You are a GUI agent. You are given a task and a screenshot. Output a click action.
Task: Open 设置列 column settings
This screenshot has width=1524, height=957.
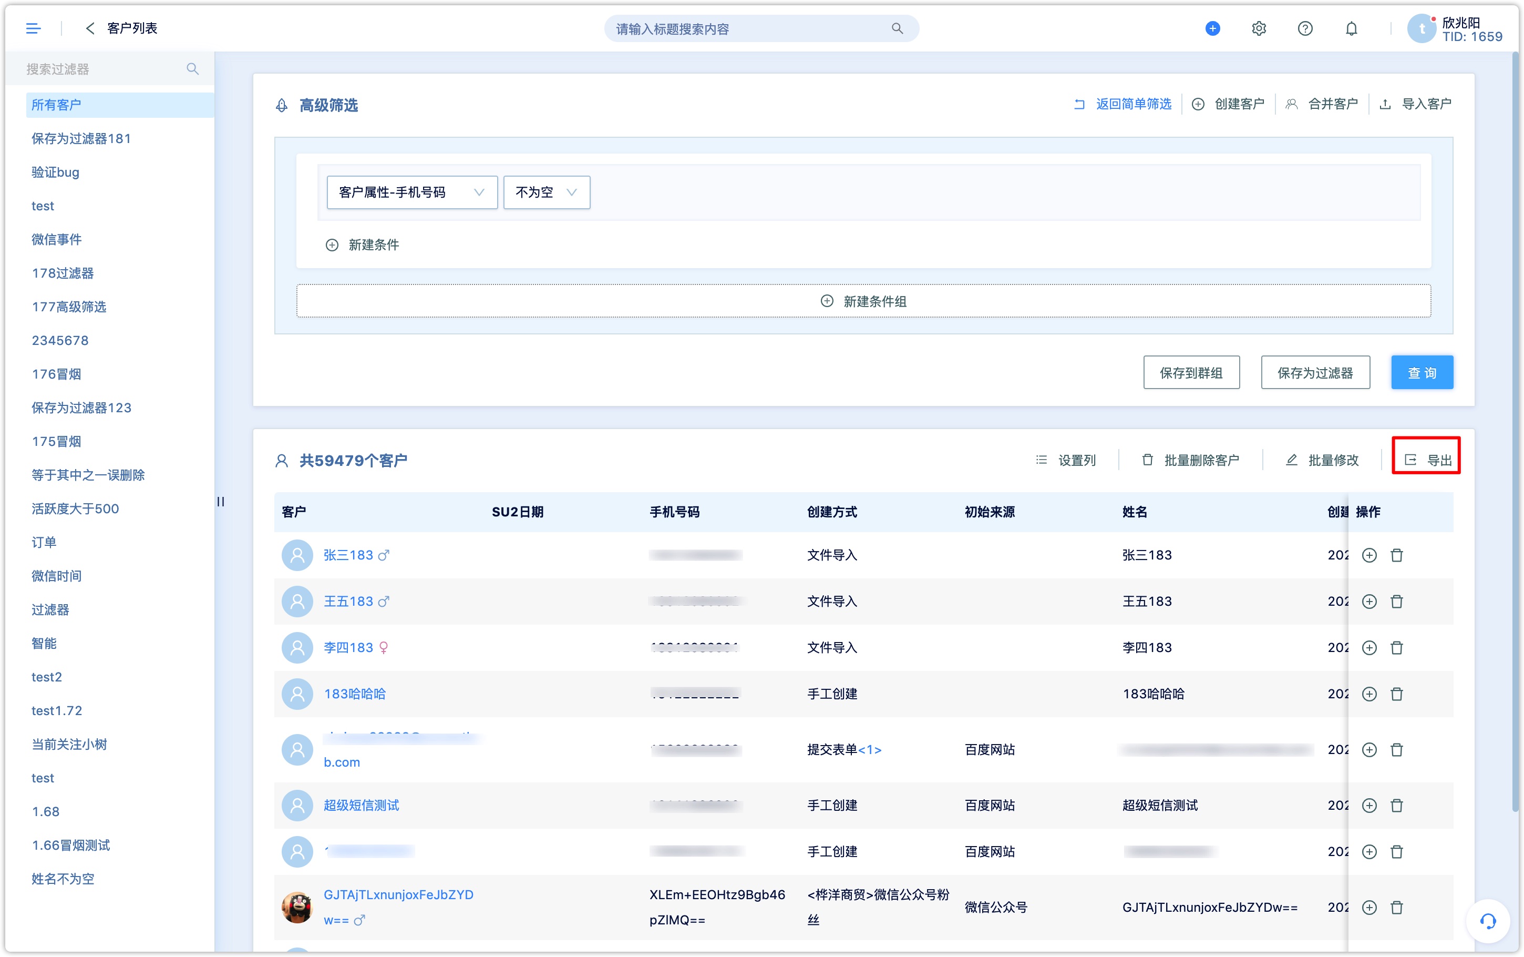tap(1066, 460)
